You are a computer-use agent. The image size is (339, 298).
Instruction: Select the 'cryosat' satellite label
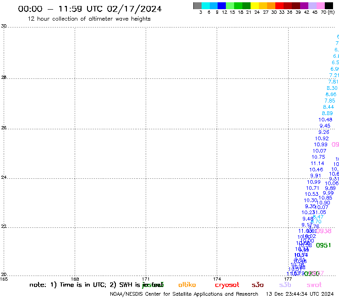coord(227,285)
